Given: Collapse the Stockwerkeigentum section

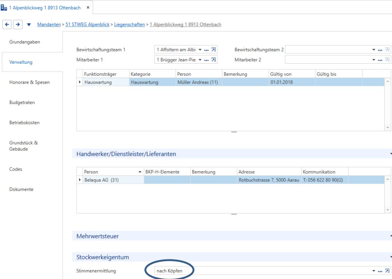Looking at the screenshot, I should (391, 257).
